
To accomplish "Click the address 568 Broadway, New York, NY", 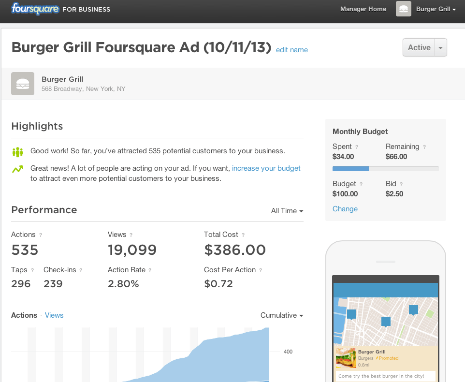I will 83,88.
